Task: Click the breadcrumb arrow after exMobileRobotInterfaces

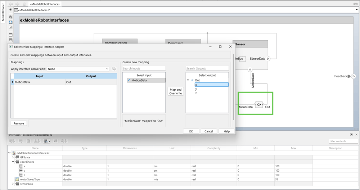Action: coord(49,10)
